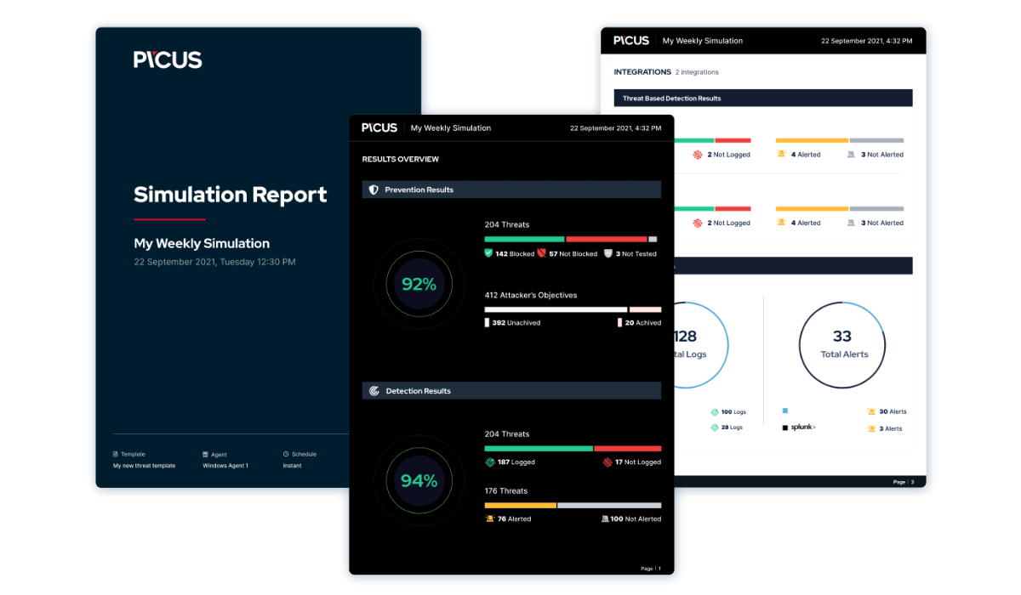Image resolution: width=1021 pixels, height=595 pixels.
Task: Click the grey shield icon for 3 Not Tested
Action: click(x=607, y=253)
